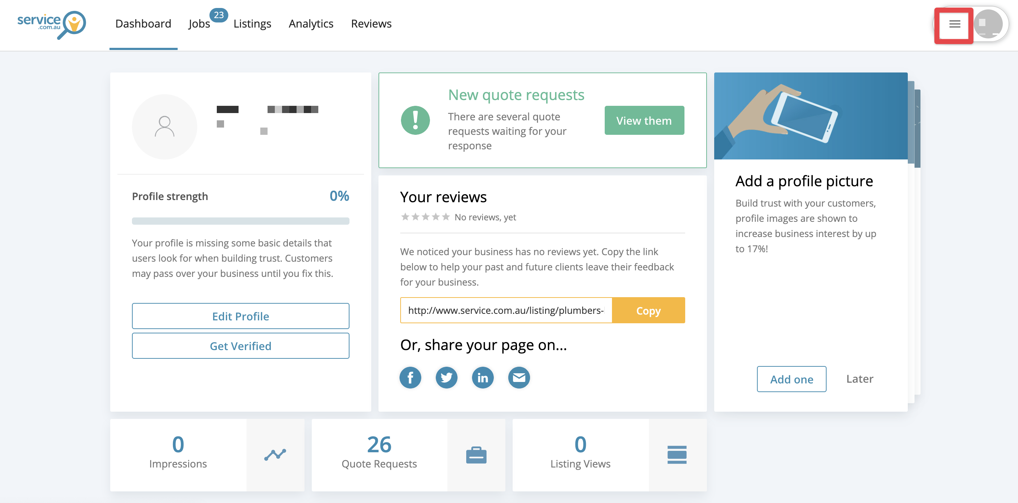Share page on LinkedIn icon

click(x=482, y=378)
